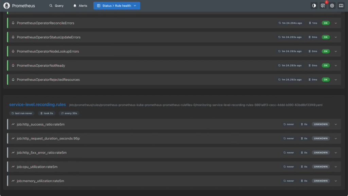Click table icon in Status > Rule health button
Image resolution: width=348 pixels, height=196 pixels.
tap(99, 6)
